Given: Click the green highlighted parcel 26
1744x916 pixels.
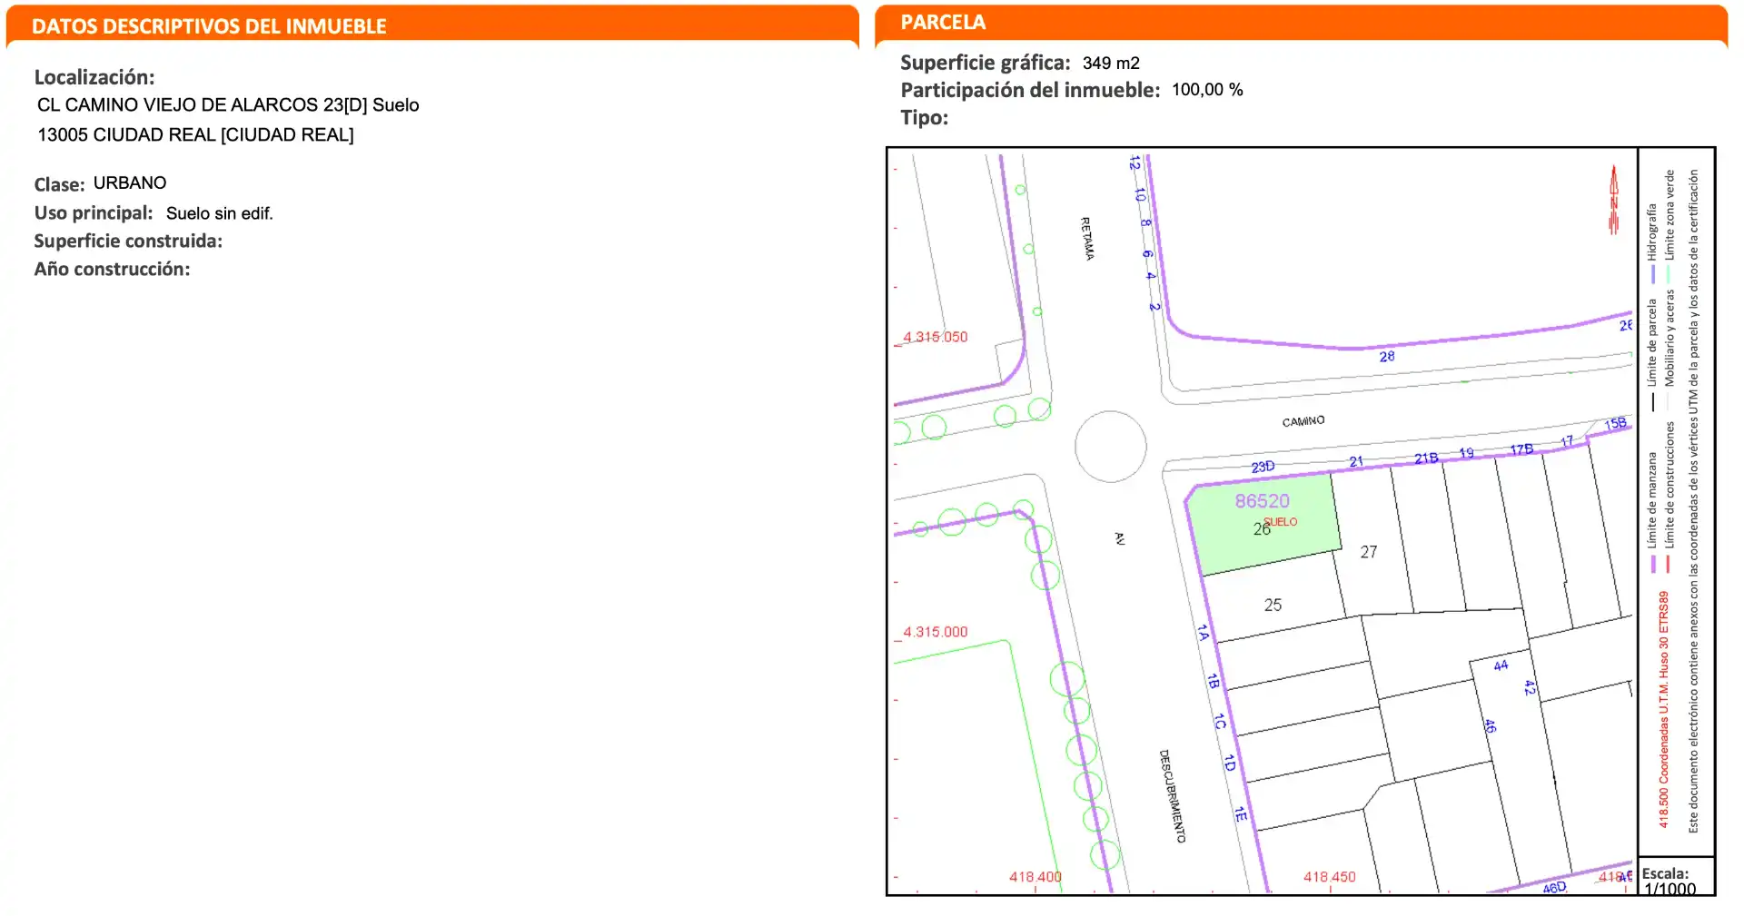Looking at the screenshot, I should point(1264,525).
